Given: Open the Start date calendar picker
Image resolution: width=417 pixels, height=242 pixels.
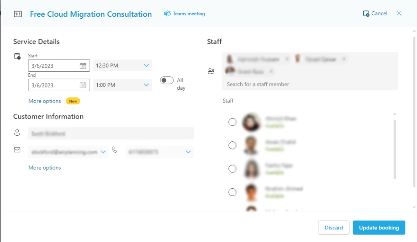Looking at the screenshot, I should pos(83,65).
